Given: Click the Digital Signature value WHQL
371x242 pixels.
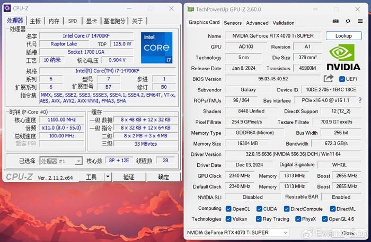Looking at the screenshot, I should coord(339,165).
